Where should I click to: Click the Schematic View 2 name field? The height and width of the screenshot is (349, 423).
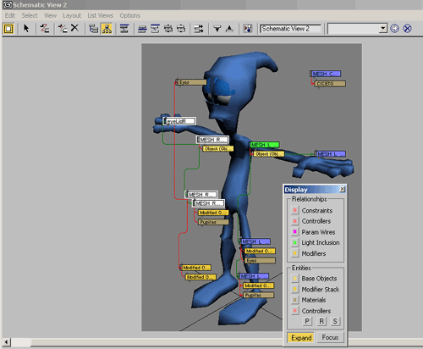coord(290,29)
